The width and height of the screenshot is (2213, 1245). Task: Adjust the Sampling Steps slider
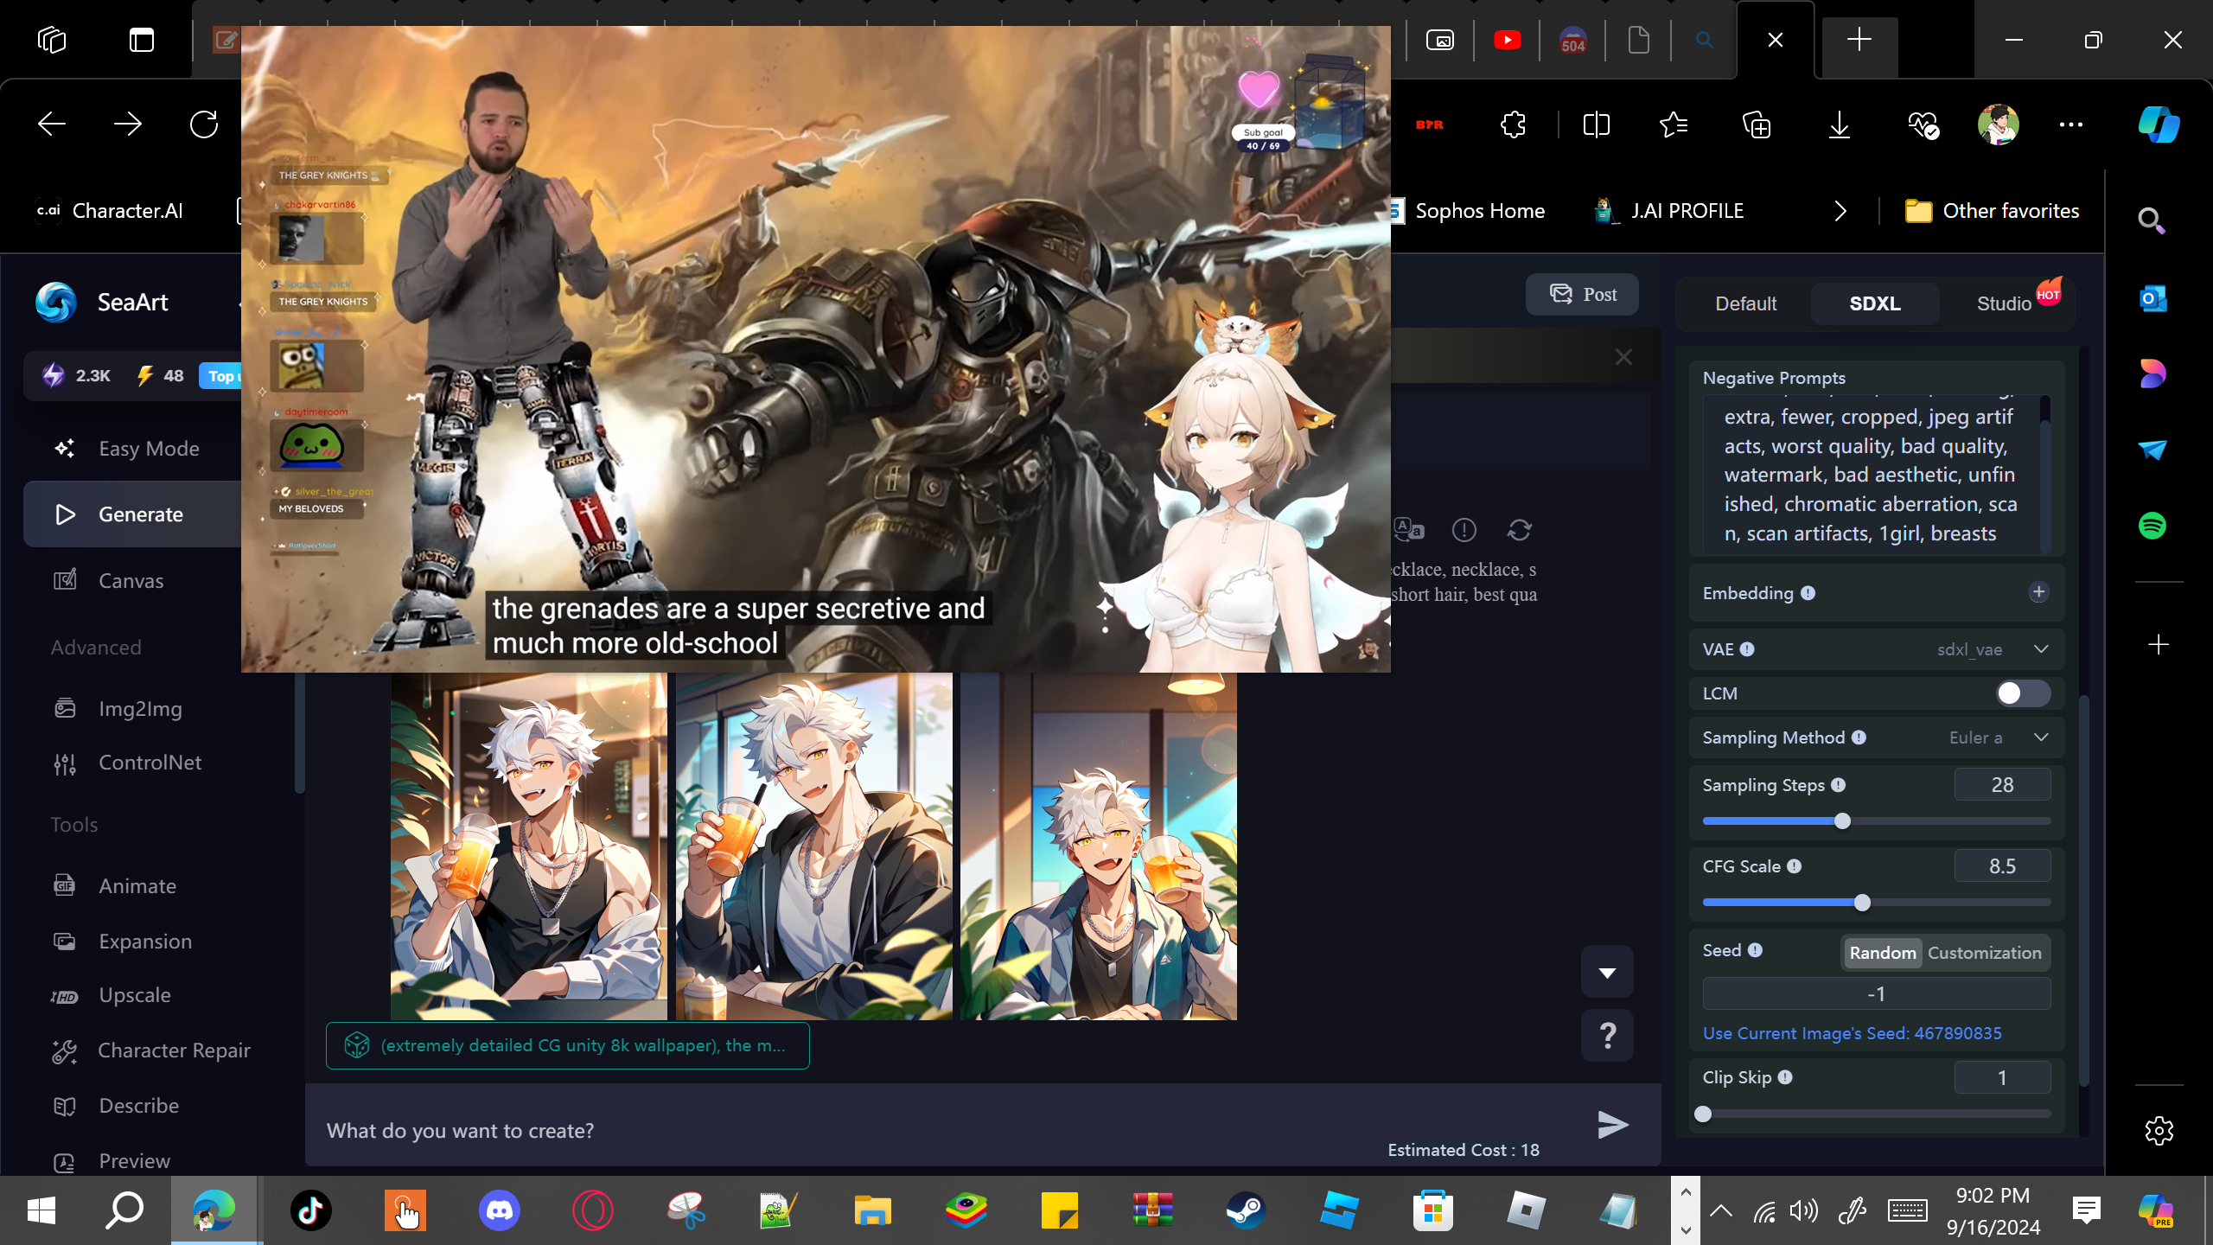pyautogui.click(x=1842, y=821)
